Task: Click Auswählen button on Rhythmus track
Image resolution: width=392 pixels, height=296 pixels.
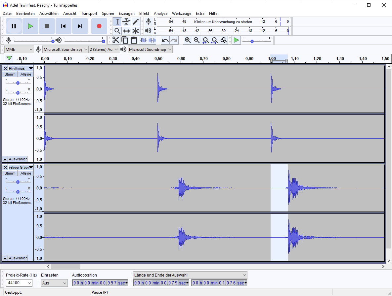Action: tap(18, 159)
